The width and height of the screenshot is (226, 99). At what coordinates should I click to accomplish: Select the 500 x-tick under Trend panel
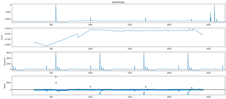point(51,49)
